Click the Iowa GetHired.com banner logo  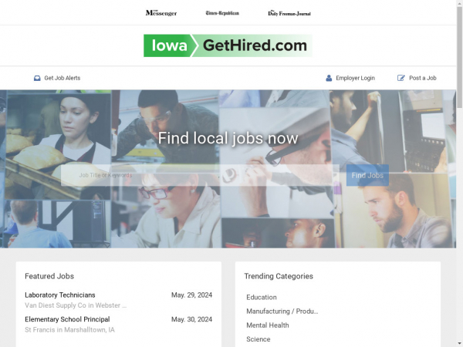point(228,45)
